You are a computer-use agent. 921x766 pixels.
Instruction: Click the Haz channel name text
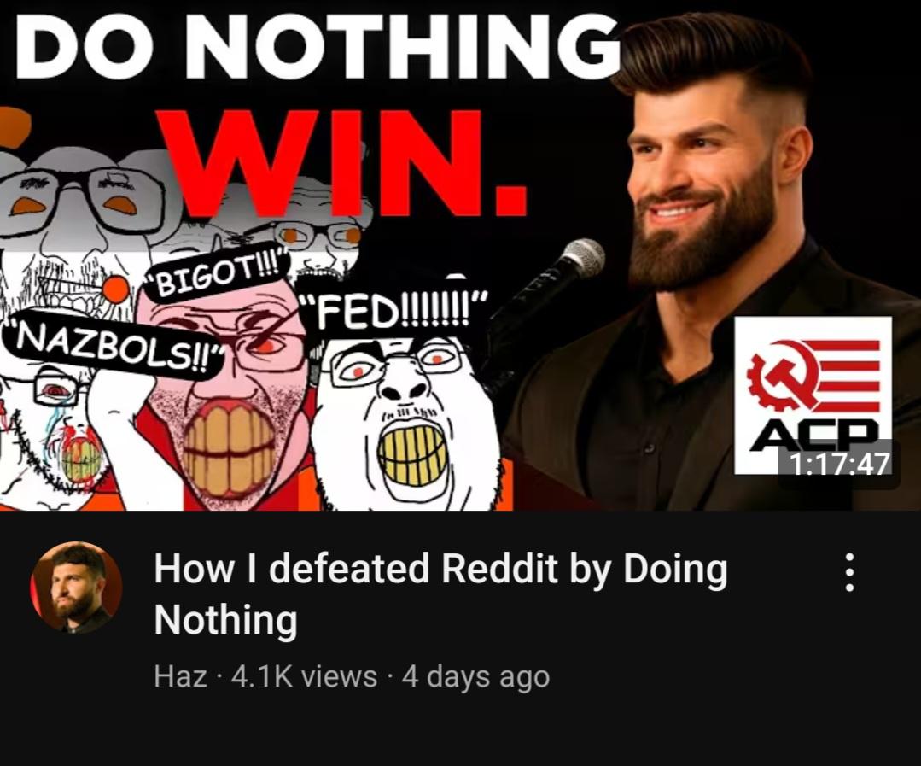[180, 676]
